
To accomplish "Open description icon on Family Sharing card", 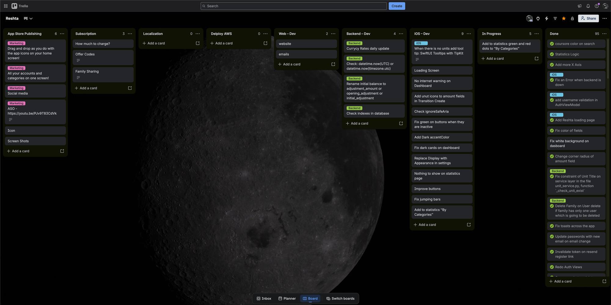I will click(x=78, y=78).
